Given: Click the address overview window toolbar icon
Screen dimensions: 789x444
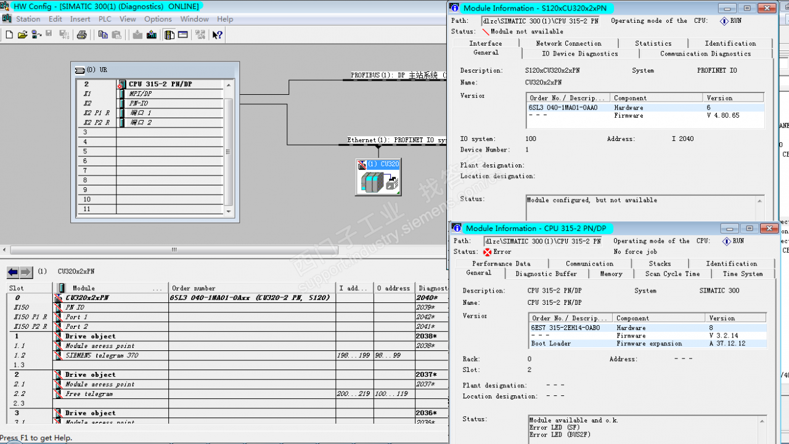Looking at the screenshot, I should pyautogui.click(x=183, y=34).
